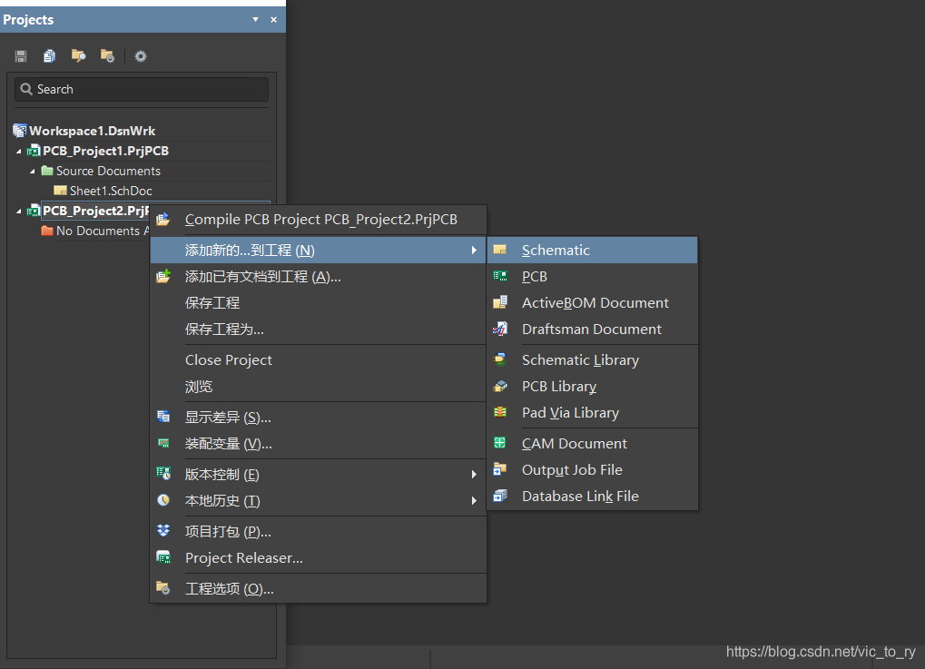Add new Draftsman Document

592,330
